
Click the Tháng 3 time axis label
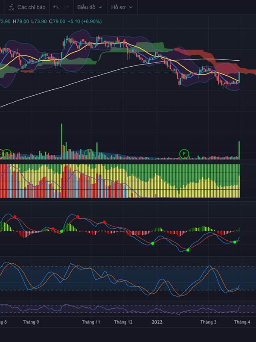point(208,322)
